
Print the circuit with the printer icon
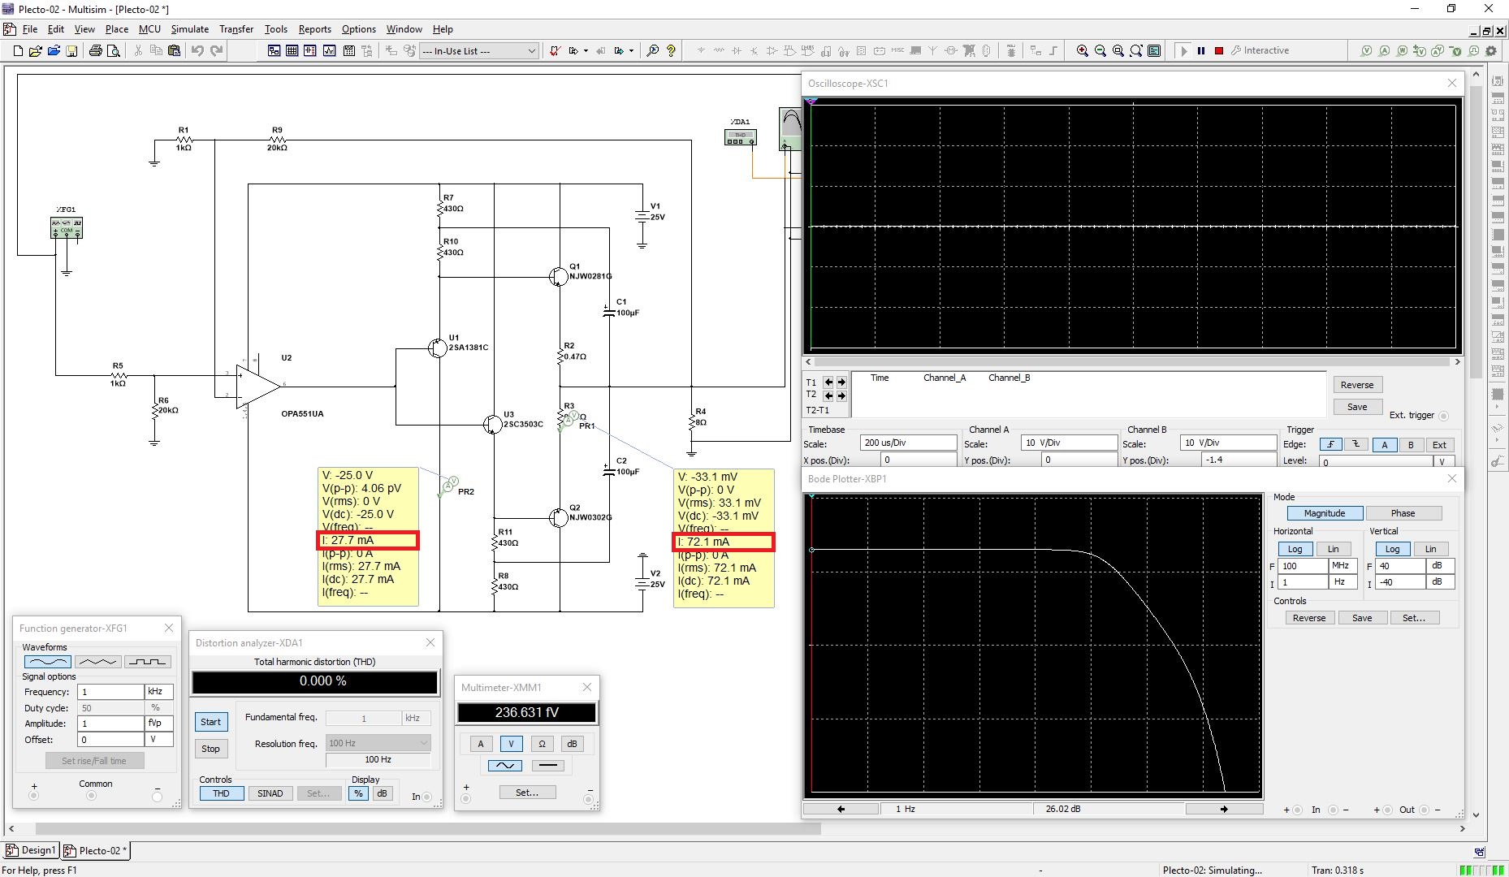(x=95, y=50)
